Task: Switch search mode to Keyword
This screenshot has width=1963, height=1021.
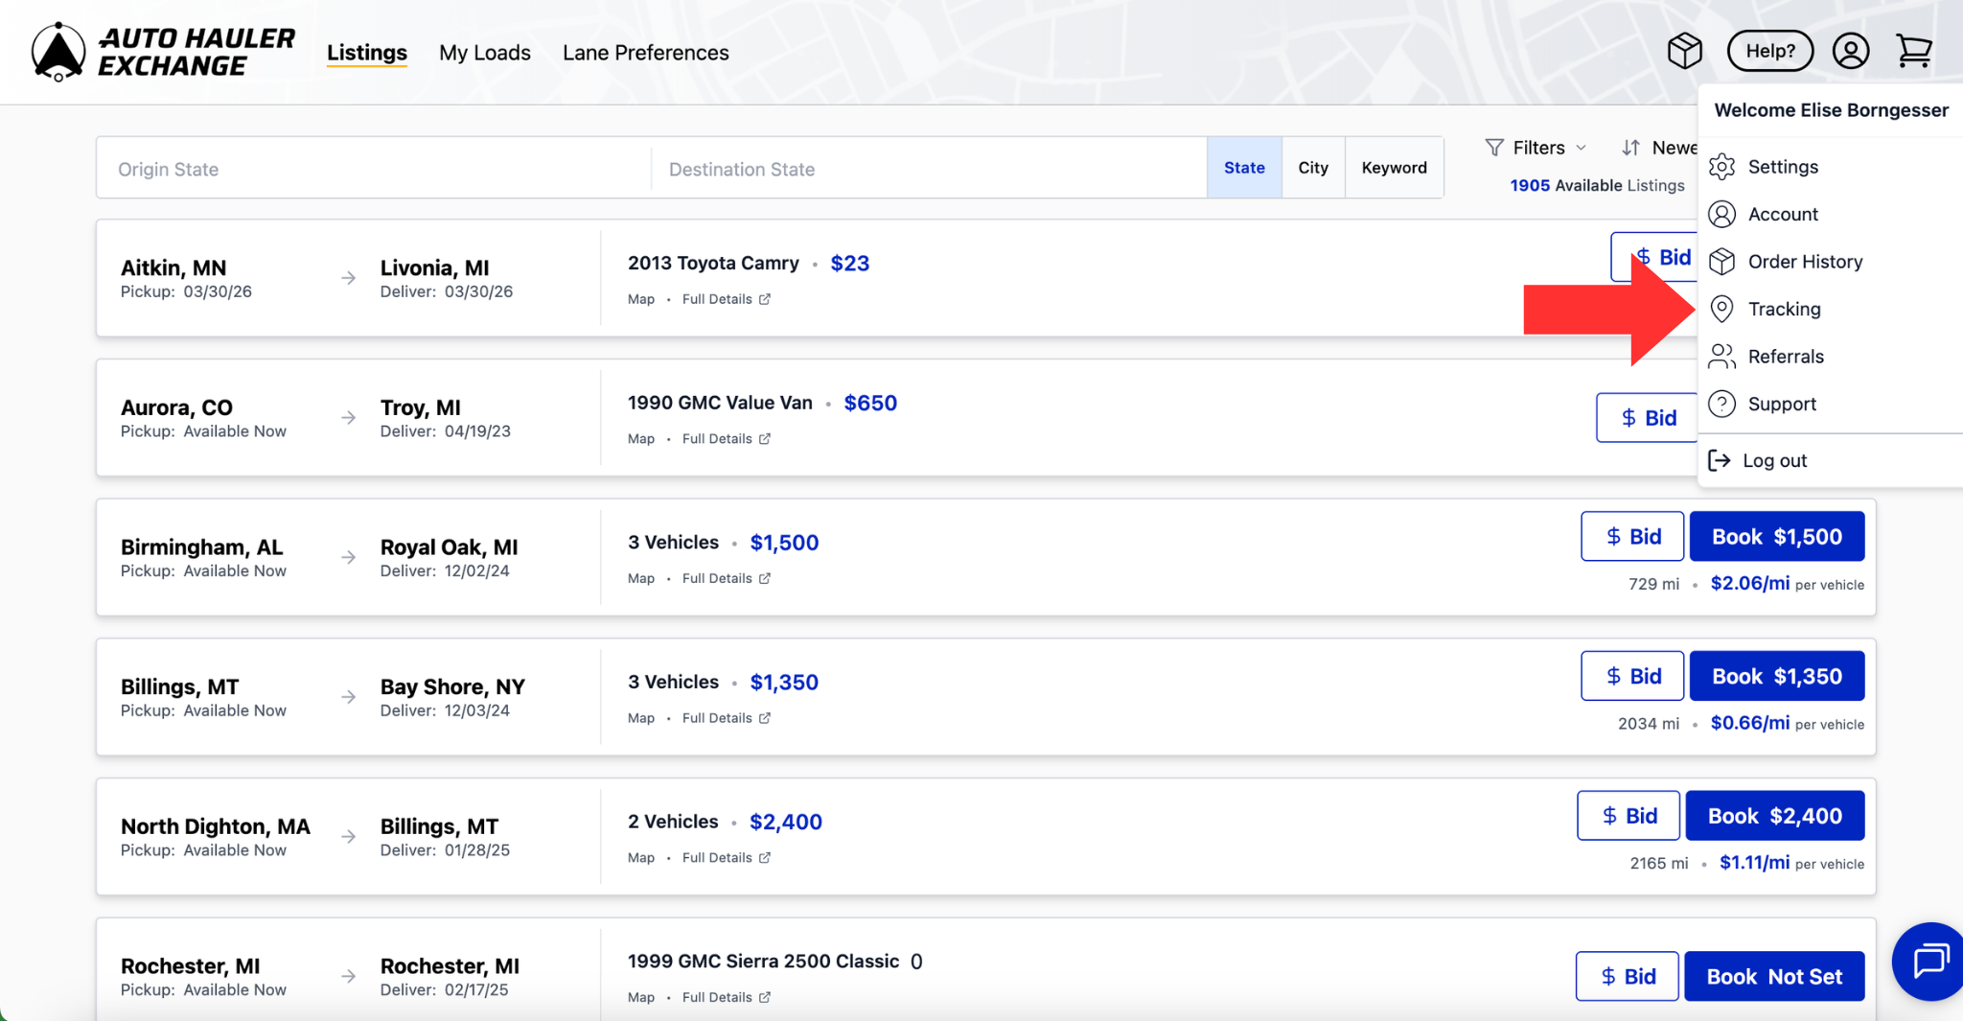Action: (1394, 168)
